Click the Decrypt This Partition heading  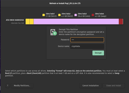68,29
